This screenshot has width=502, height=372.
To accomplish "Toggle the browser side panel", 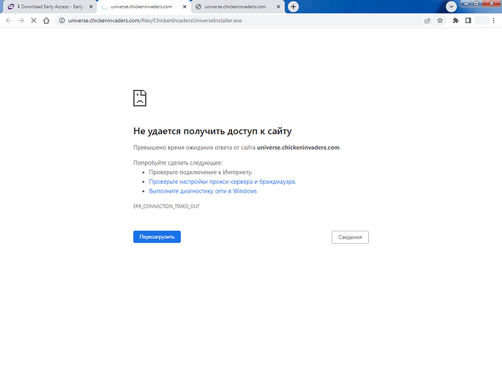I will (468, 20).
